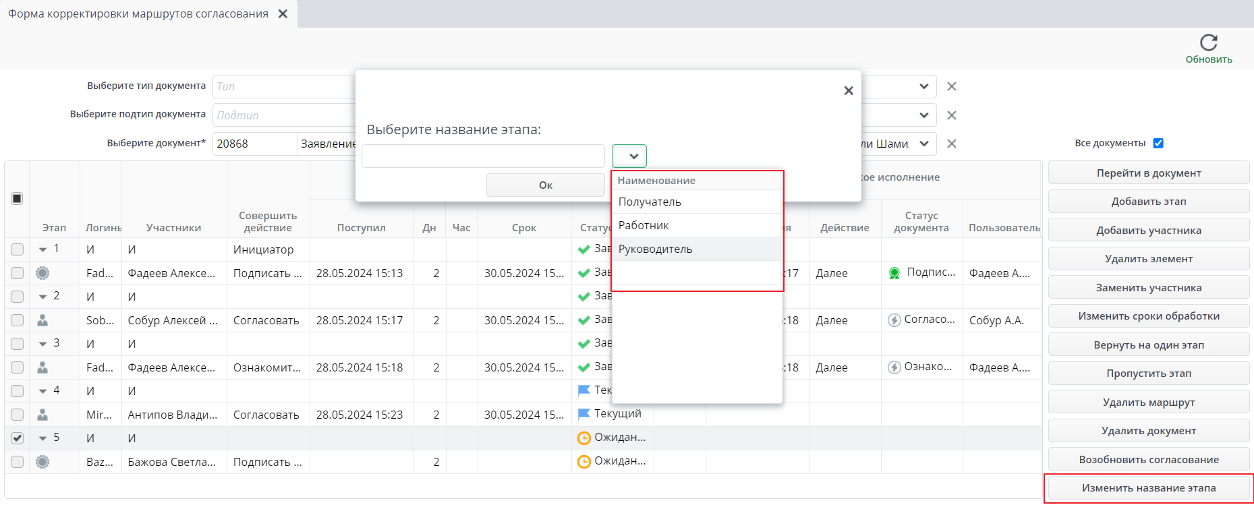This screenshot has height=507, width=1254.
Task: Select Руководитель from the stage name list
Action: [697, 249]
